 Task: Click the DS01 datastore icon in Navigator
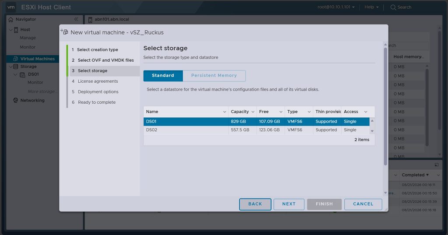(22, 75)
